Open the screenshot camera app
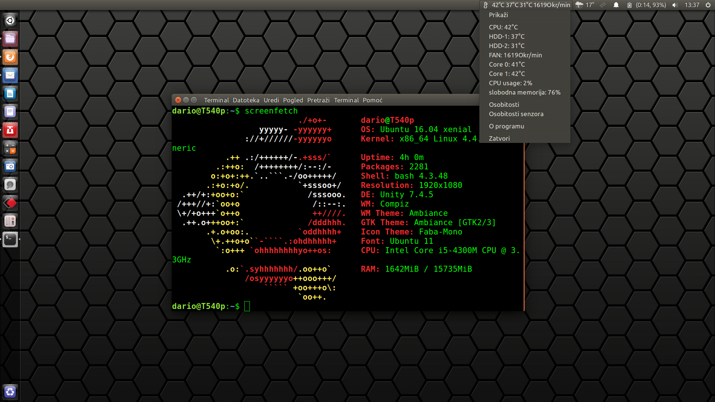This screenshot has width=715, height=402. [10, 166]
